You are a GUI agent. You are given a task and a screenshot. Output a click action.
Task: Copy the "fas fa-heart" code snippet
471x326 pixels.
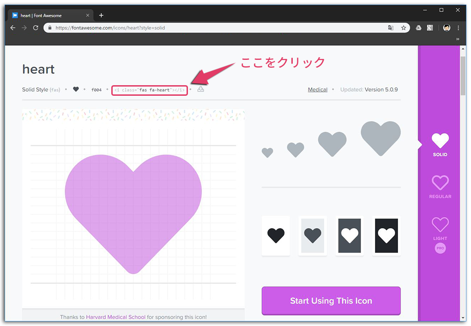pos(149,90)
